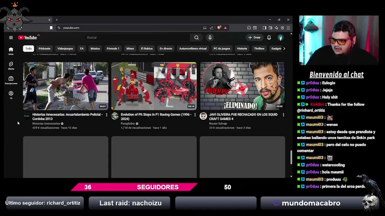Select the Videojuegos filter chip
The image size is (385, 216).
coord(65,48)
